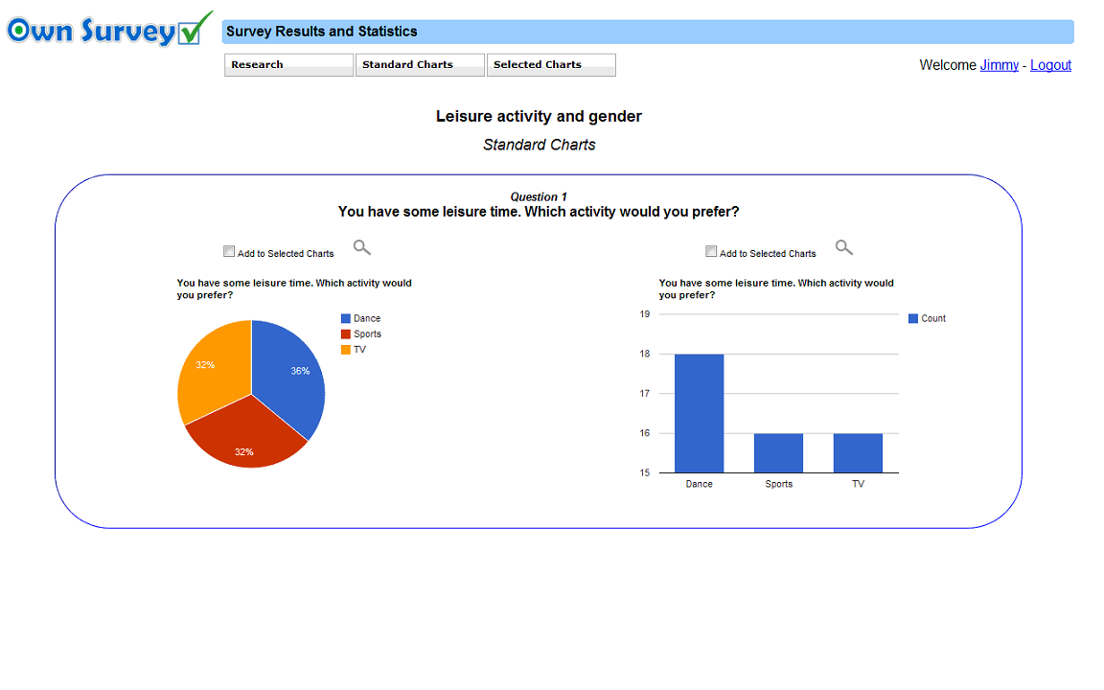1104x690 pixels.
Task: Click the magnifying glass icon above the pie chart
Action: (x=361, y=247)
